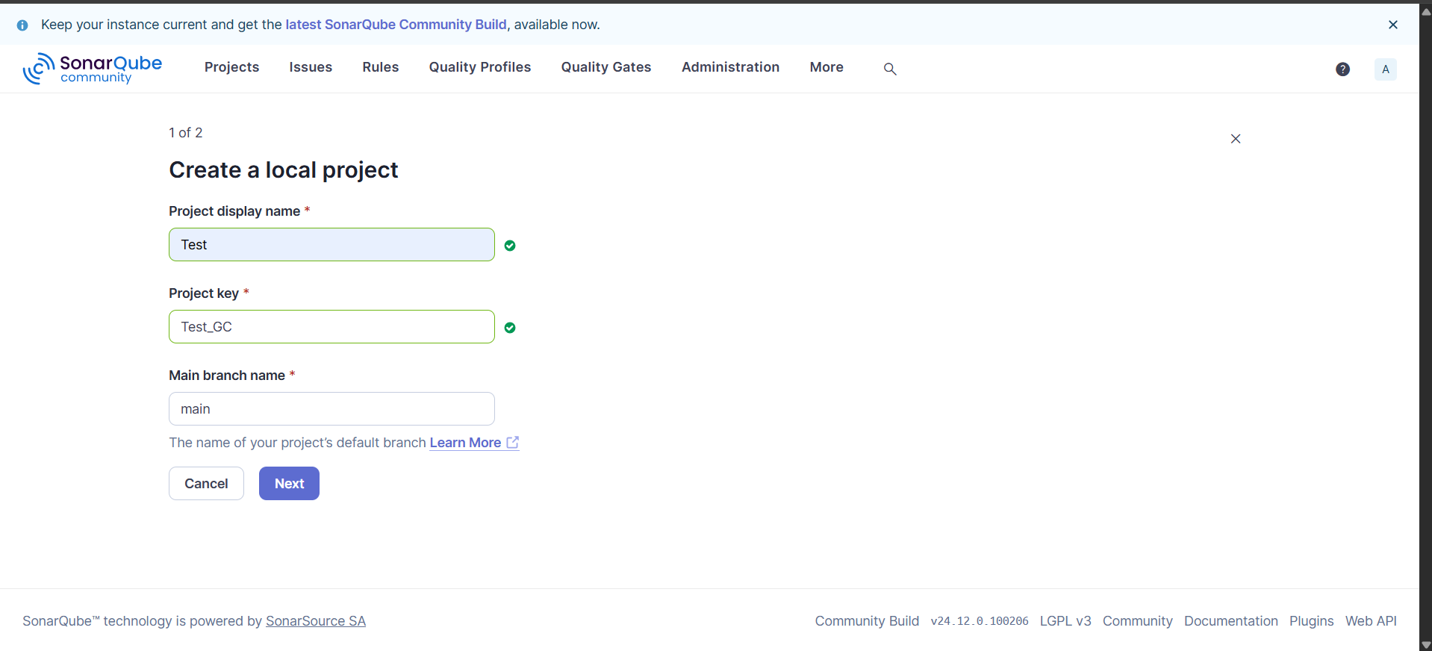Viewport: 1432px width, 651px height.
Task: Go to Administration
Action: point(730,67)
